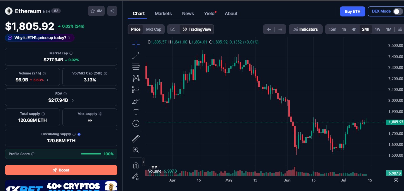Select the text annotation tool
The width and height of the screenshot is (404, 191).
[x=136, y=112]
